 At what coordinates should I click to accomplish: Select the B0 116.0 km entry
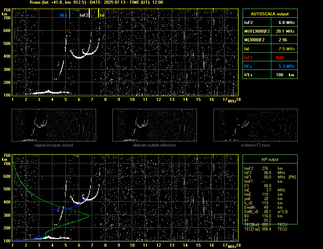click(263, 216)
